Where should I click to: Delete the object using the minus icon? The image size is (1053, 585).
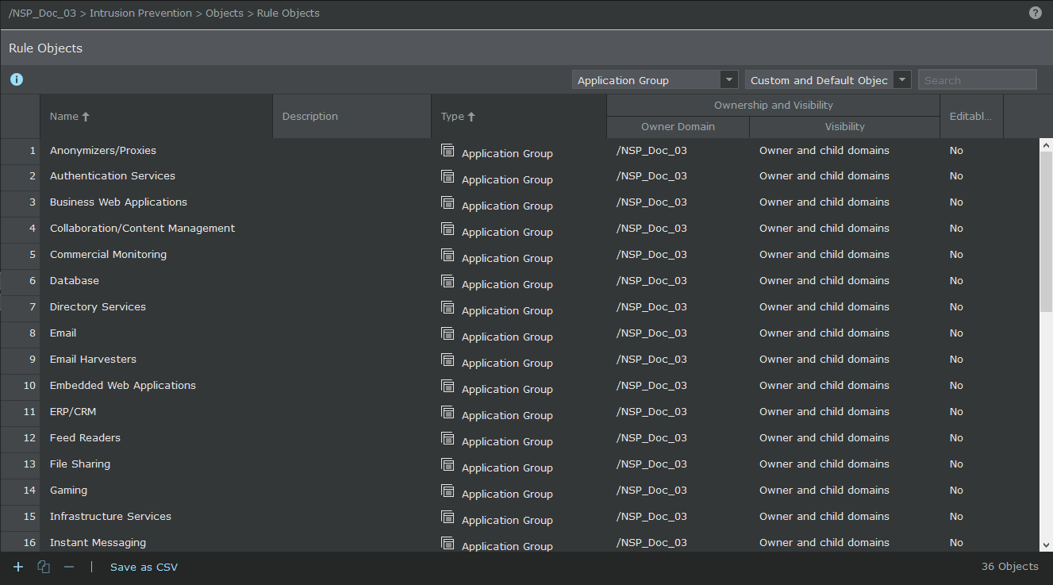[69, 567]
